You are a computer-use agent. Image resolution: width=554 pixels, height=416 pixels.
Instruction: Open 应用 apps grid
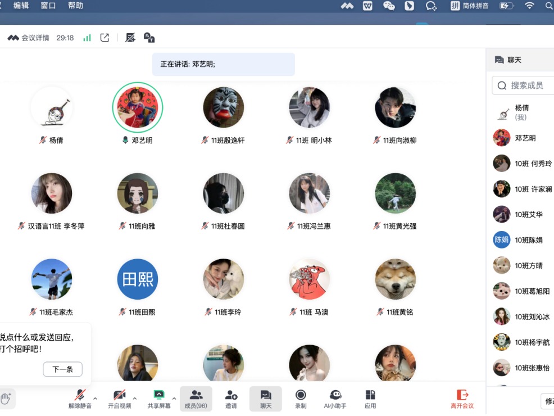coord(370,399)
